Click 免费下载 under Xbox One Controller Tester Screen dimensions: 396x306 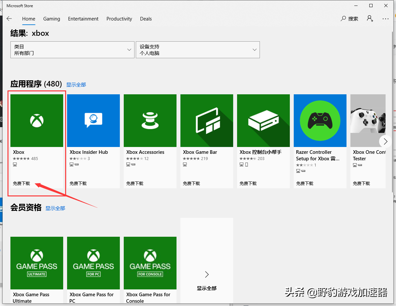click(361, 183)
